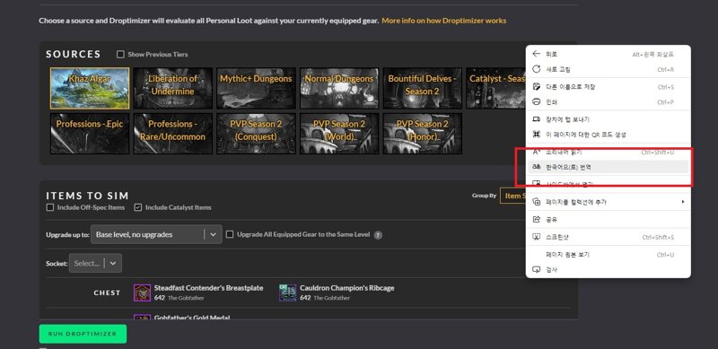Enable the Show Previous Tiers checkbox
This screenshot has height=349, width=718.
pyautogui.click(x=120, y=55)
